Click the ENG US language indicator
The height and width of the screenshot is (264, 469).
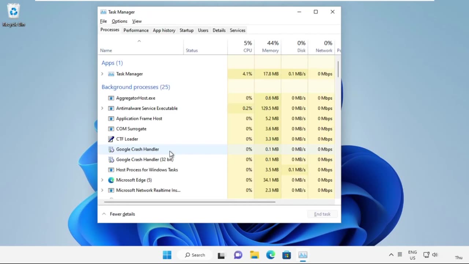click(x=412, y=255)
